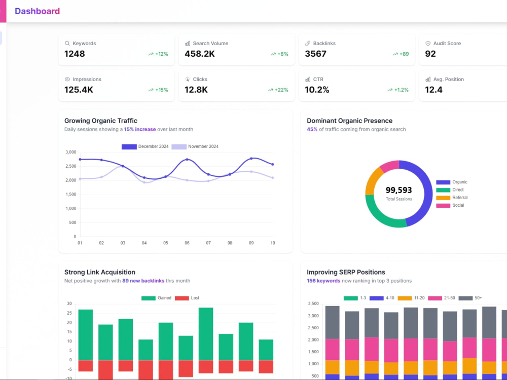Open the Backlinks 3567 stat card
This screenshot has height=380, width=507.
click(x=357, y=50)
